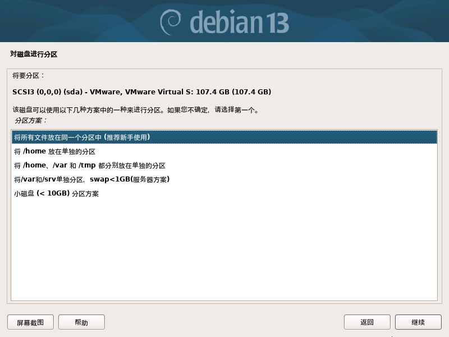The height and width of the screenshot is (337, 449).
Task: Click the 对磁盘进行分区 page heading
Action: [x=34, y=54]
